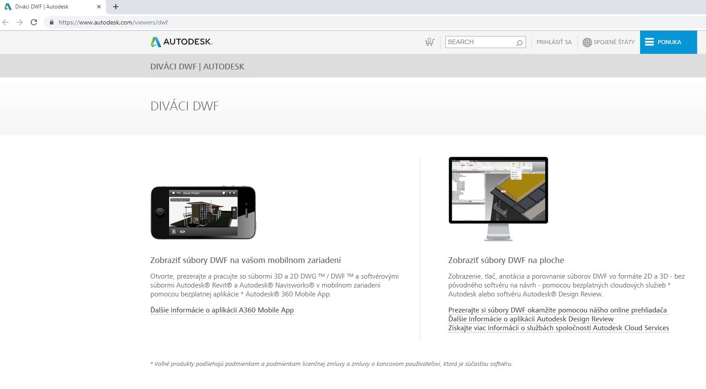
Task: Click the mobile phone viewer image
Action: click(204, 213)
